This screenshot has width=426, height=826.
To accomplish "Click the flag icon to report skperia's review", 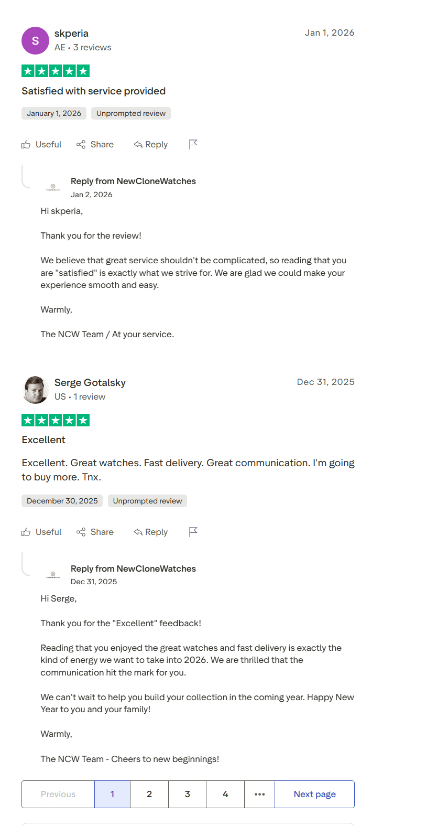I will 193,144.
